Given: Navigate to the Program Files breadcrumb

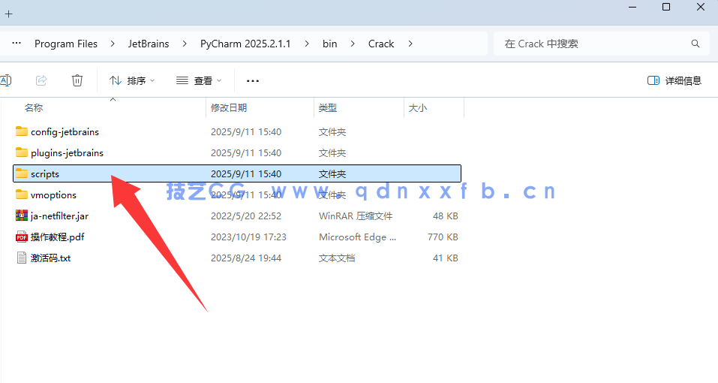Looking at the screenshot, I should (x=66, y=44).
